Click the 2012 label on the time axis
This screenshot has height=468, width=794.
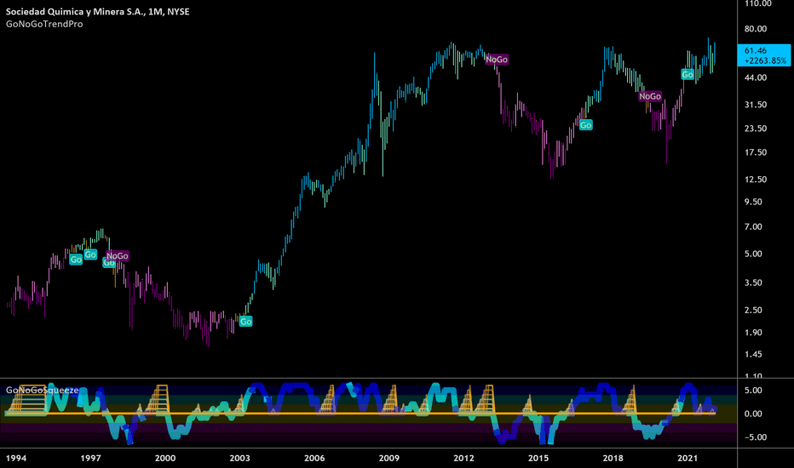[x=463, y=458]
